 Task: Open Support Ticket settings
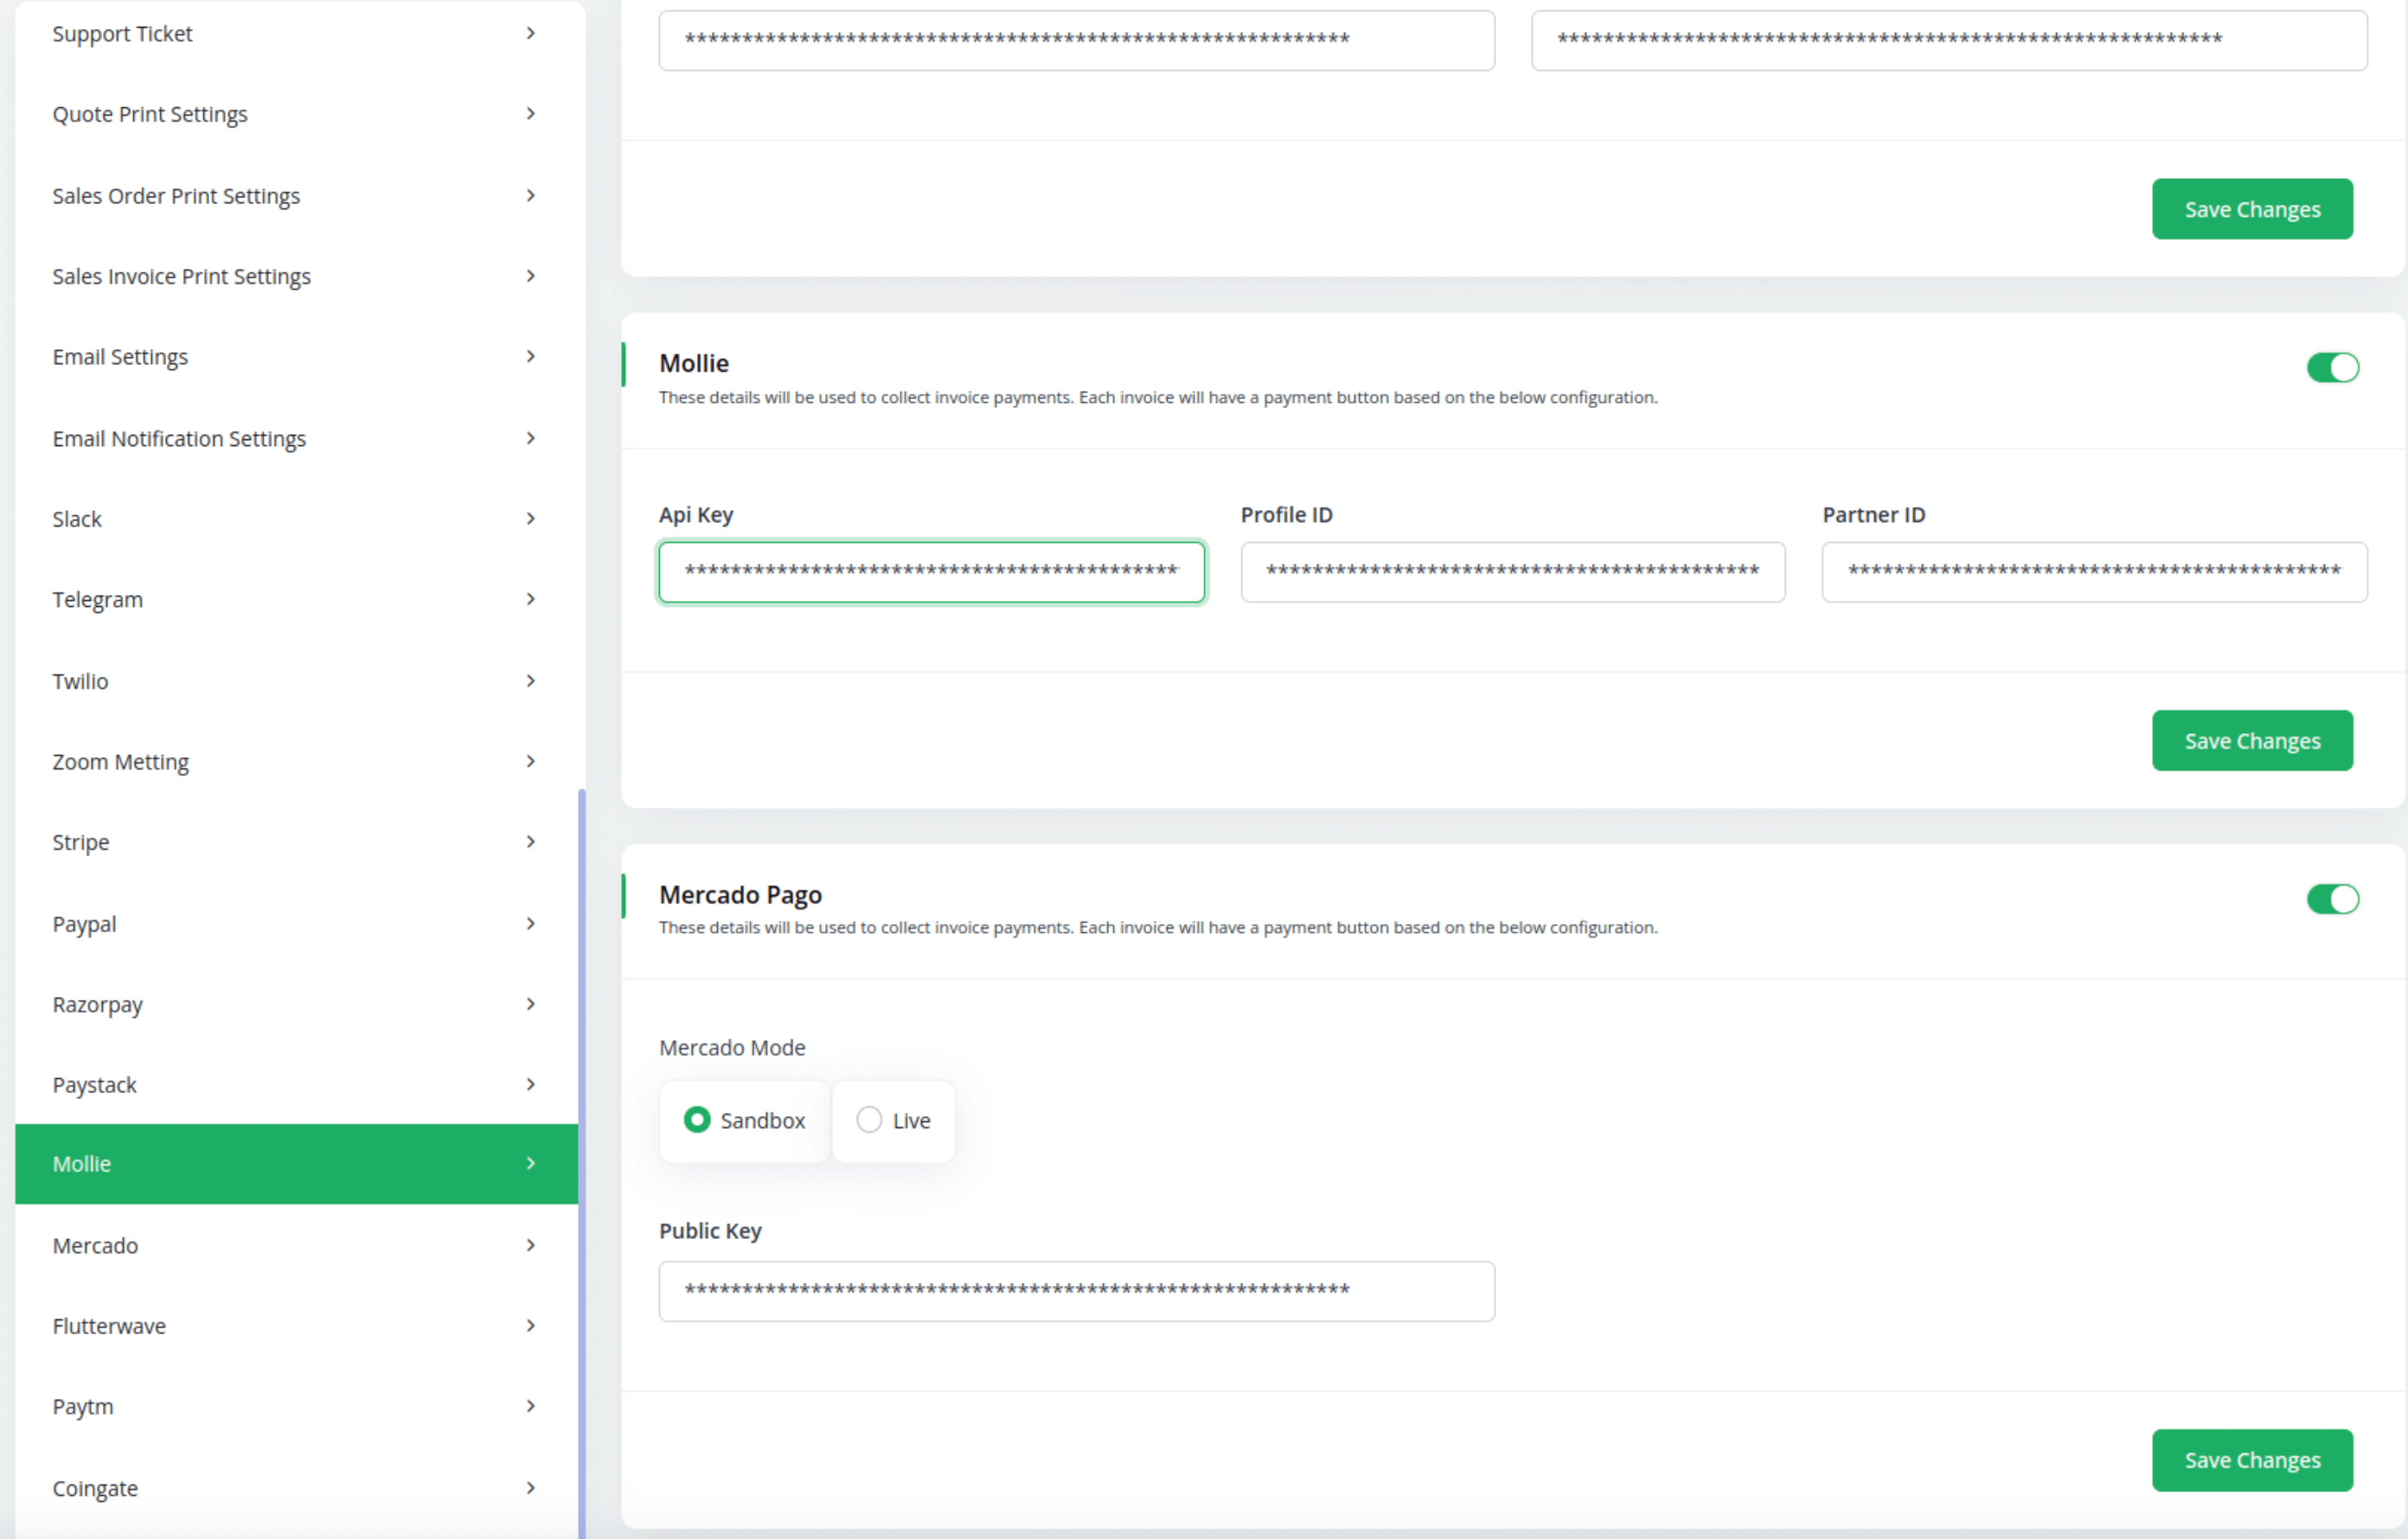click(297, 34)
